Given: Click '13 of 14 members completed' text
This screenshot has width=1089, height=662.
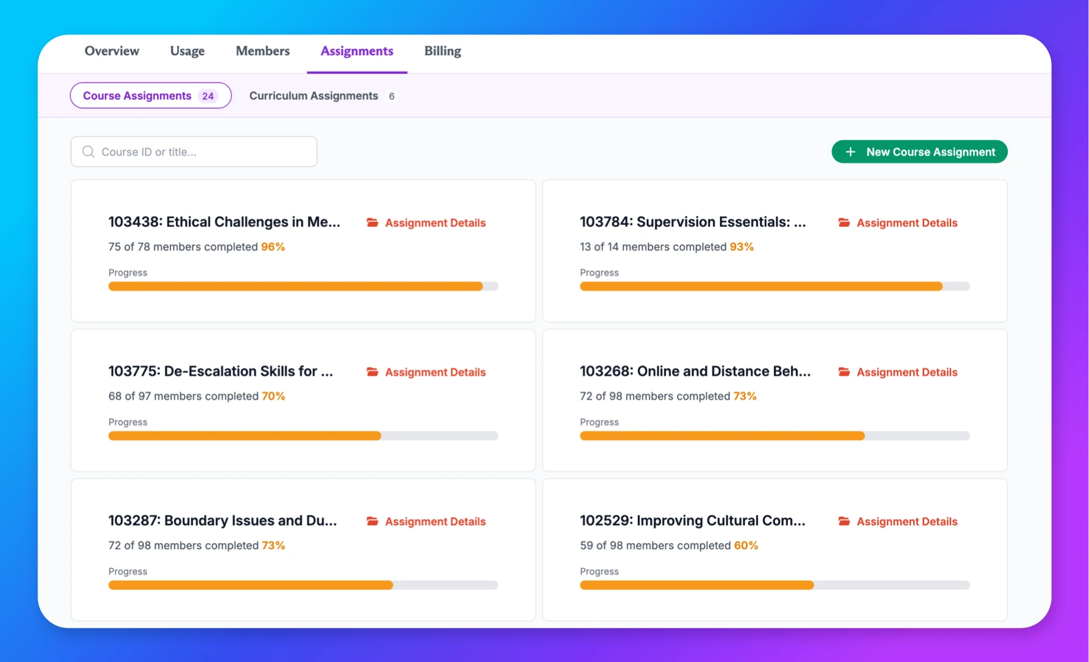Looking at the screenshot, I should coord(653,246).
